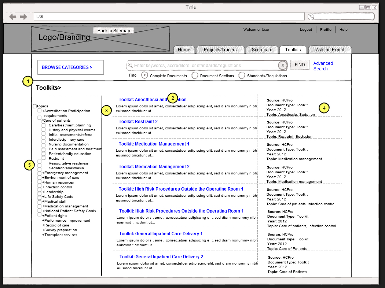
Task: Close the browser window
Action: (x=374, y=7)
